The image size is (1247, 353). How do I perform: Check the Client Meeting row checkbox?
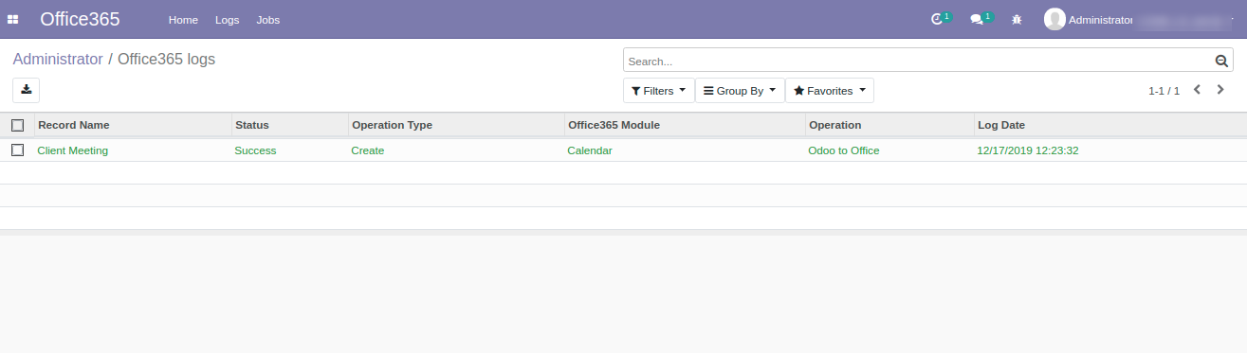click(17, 150)
